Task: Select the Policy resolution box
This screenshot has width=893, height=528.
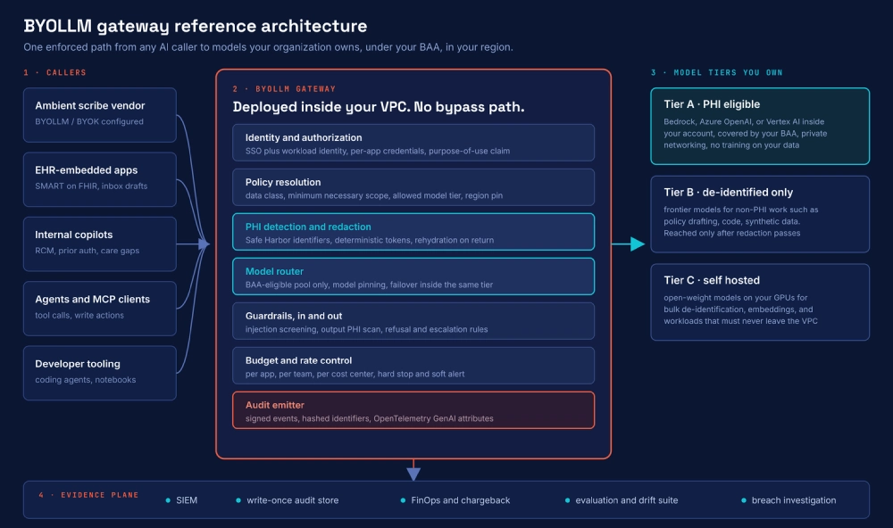Action: coord(413,187)
